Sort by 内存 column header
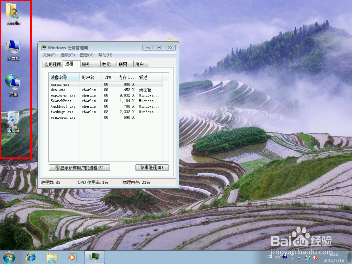Viewport: 352px width, 264px height. [x=125, y=77]
